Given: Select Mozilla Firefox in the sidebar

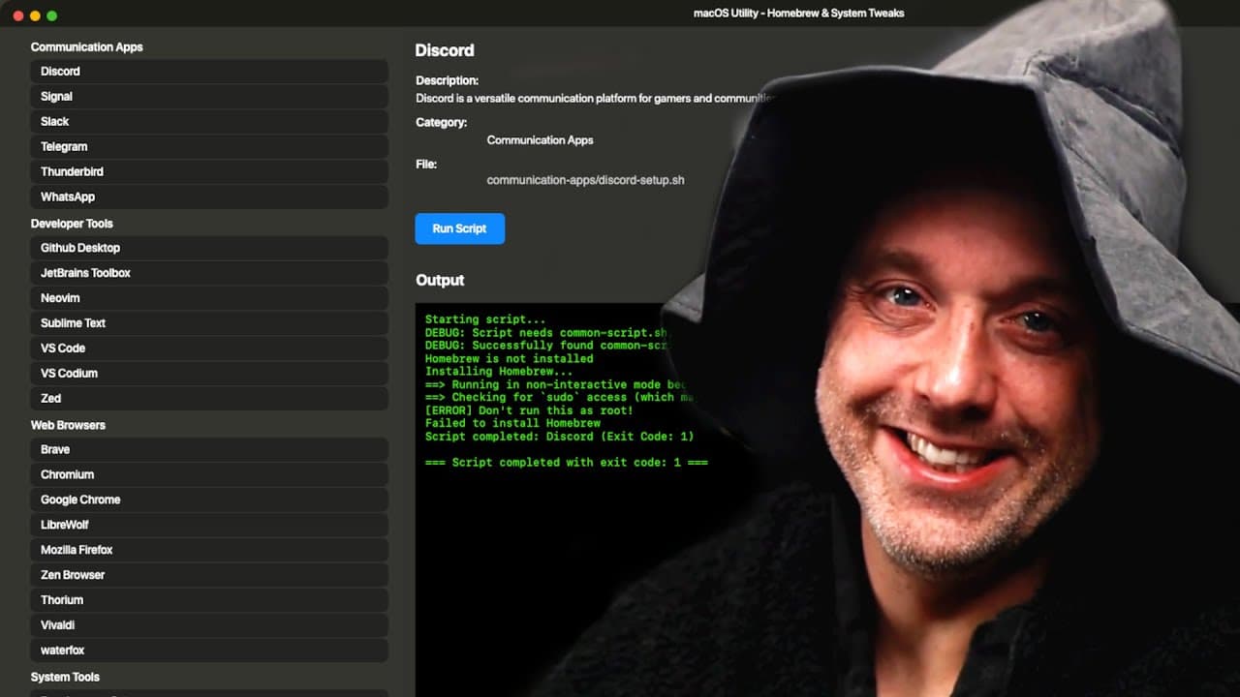Looking at the screenshot, I should click(x=209, y=550).
